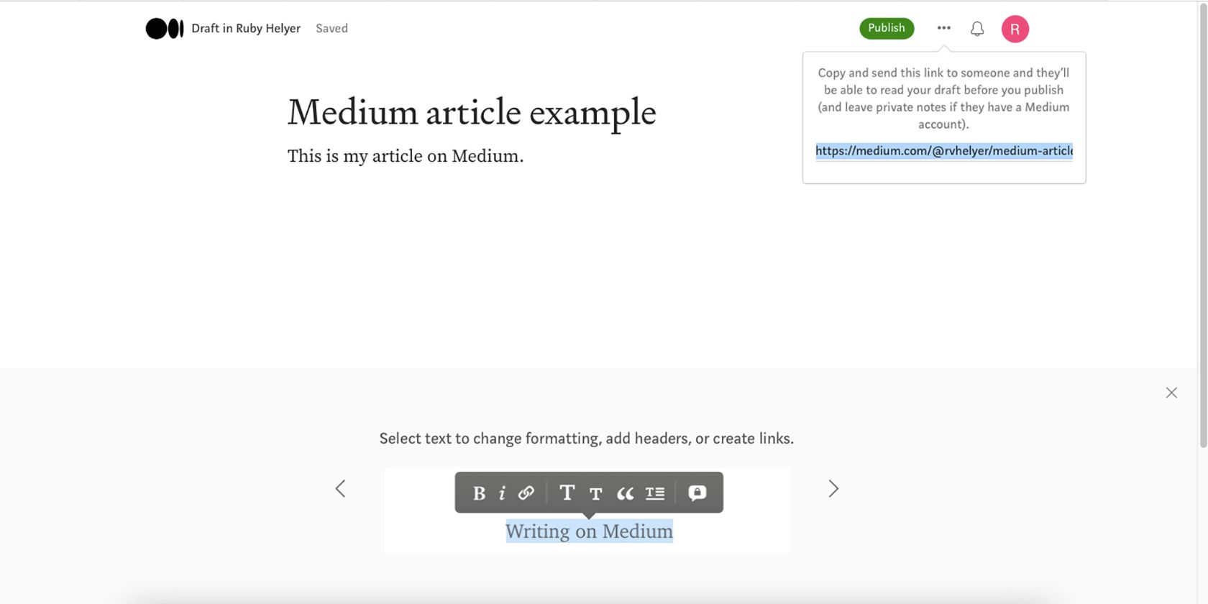Image resolution: width=1208 pixels, height=604 pixels.
Task: Click the Italic formatting icon
Action: [x=502, y=493]
